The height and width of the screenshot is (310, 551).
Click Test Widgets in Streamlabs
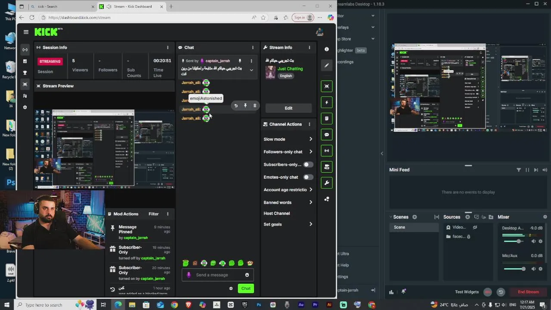[467, 292]
